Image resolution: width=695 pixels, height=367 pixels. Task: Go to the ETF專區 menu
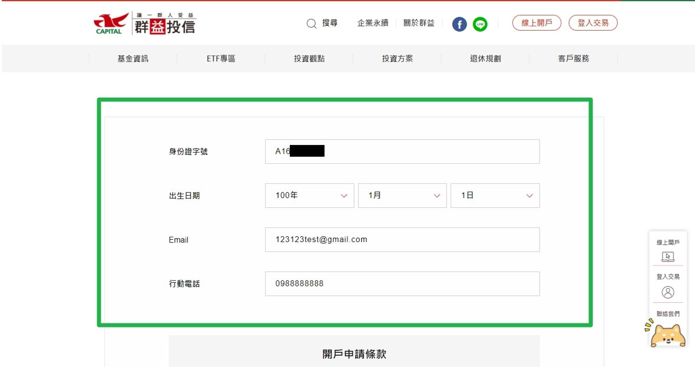[221, 58]
